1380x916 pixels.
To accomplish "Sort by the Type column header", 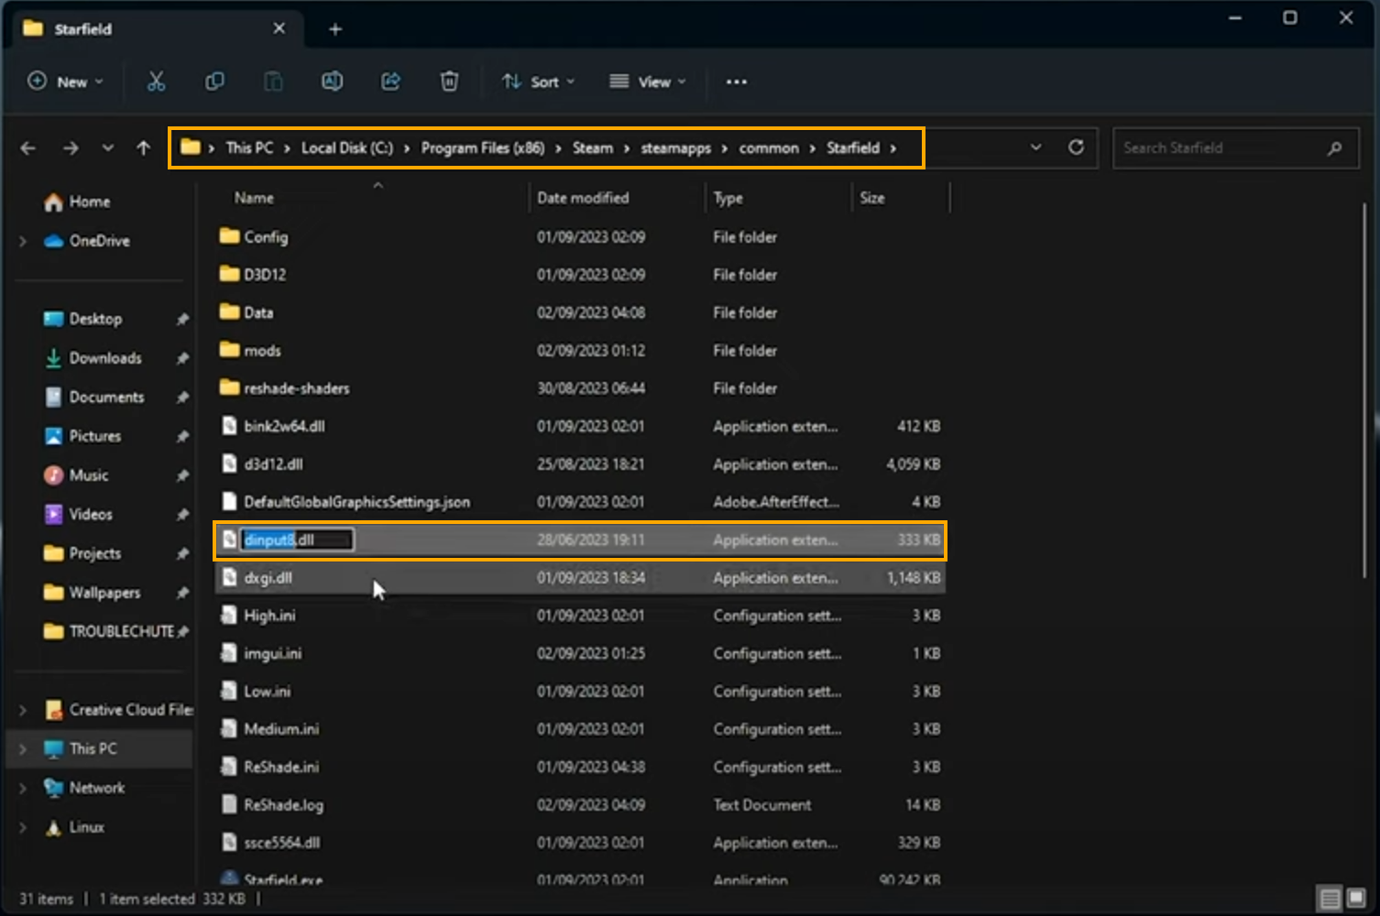I will coord(728,198).
